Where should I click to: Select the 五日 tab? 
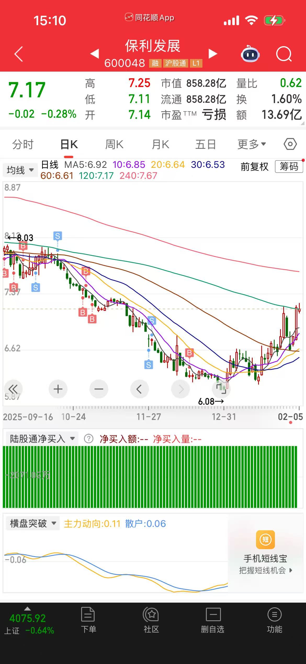point(206,144)
